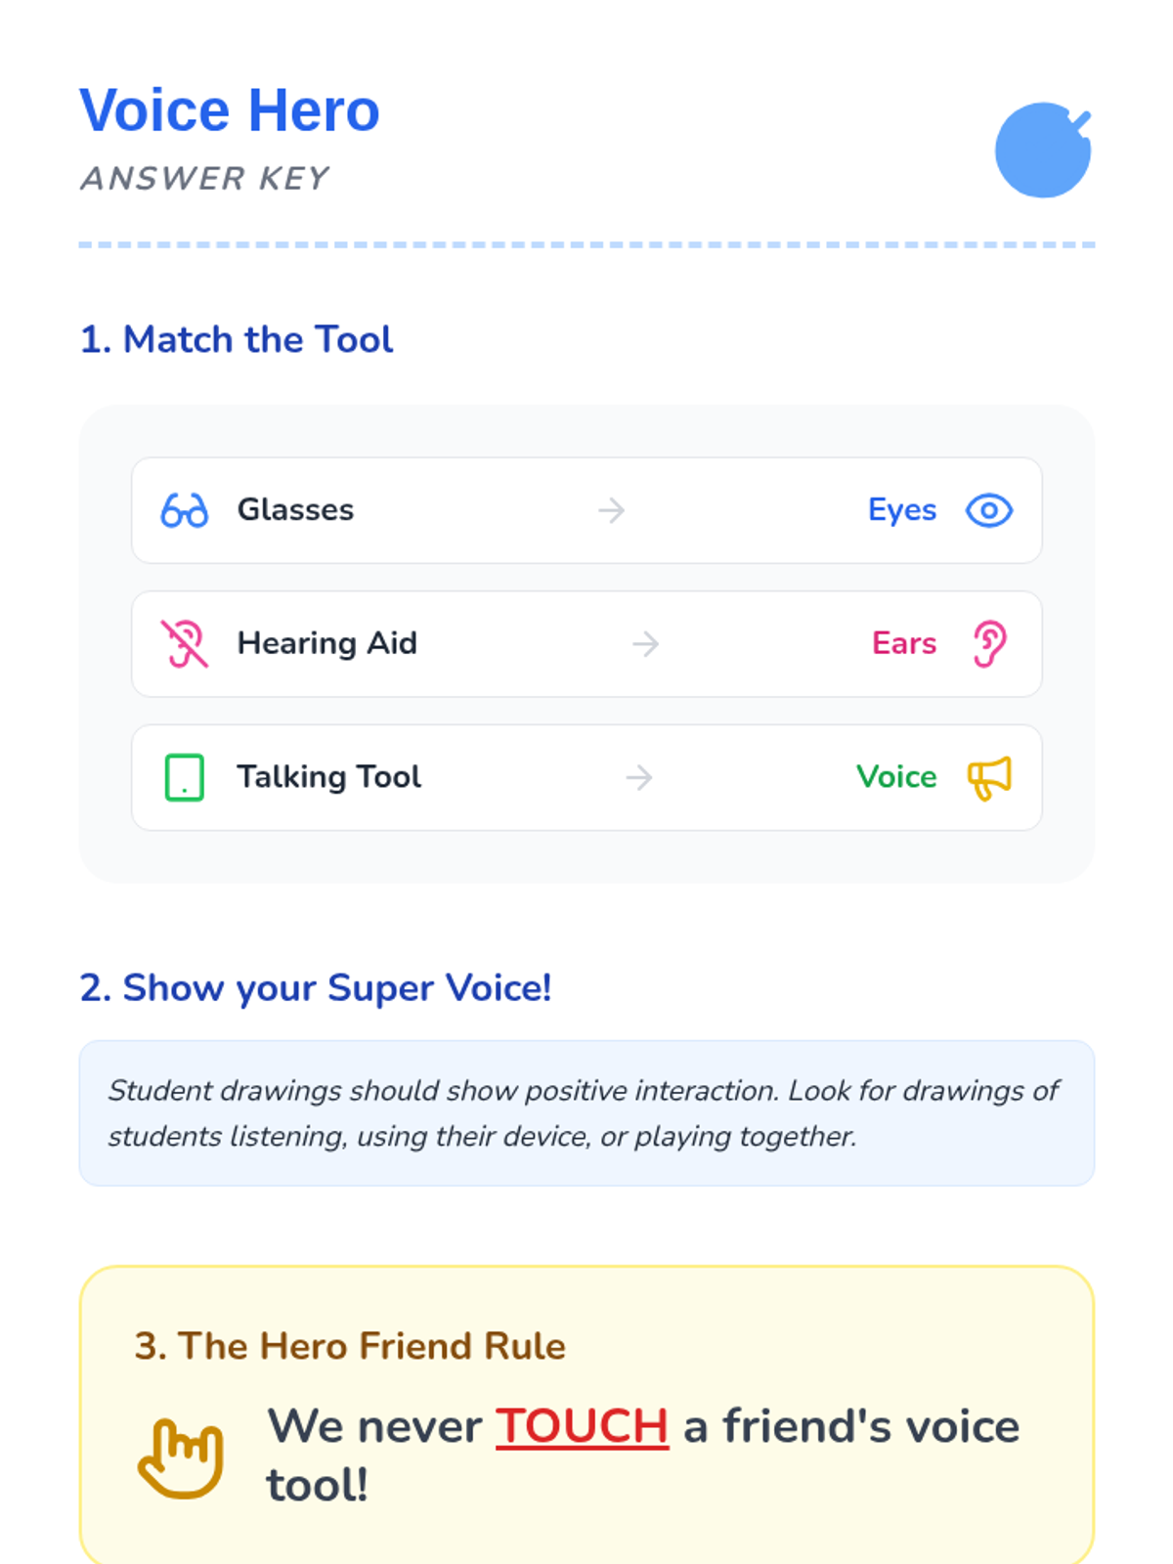Click the Show your Super Voice heading
Screen dimensions: 1173x1564
[x=315, y=988]
